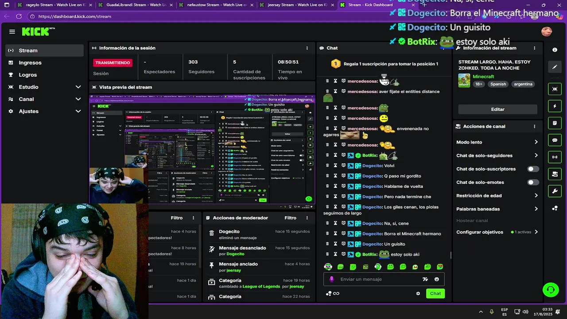Open Chat panel three-dot options
This screenshot has height=319, width=567.
click(443, 48)
